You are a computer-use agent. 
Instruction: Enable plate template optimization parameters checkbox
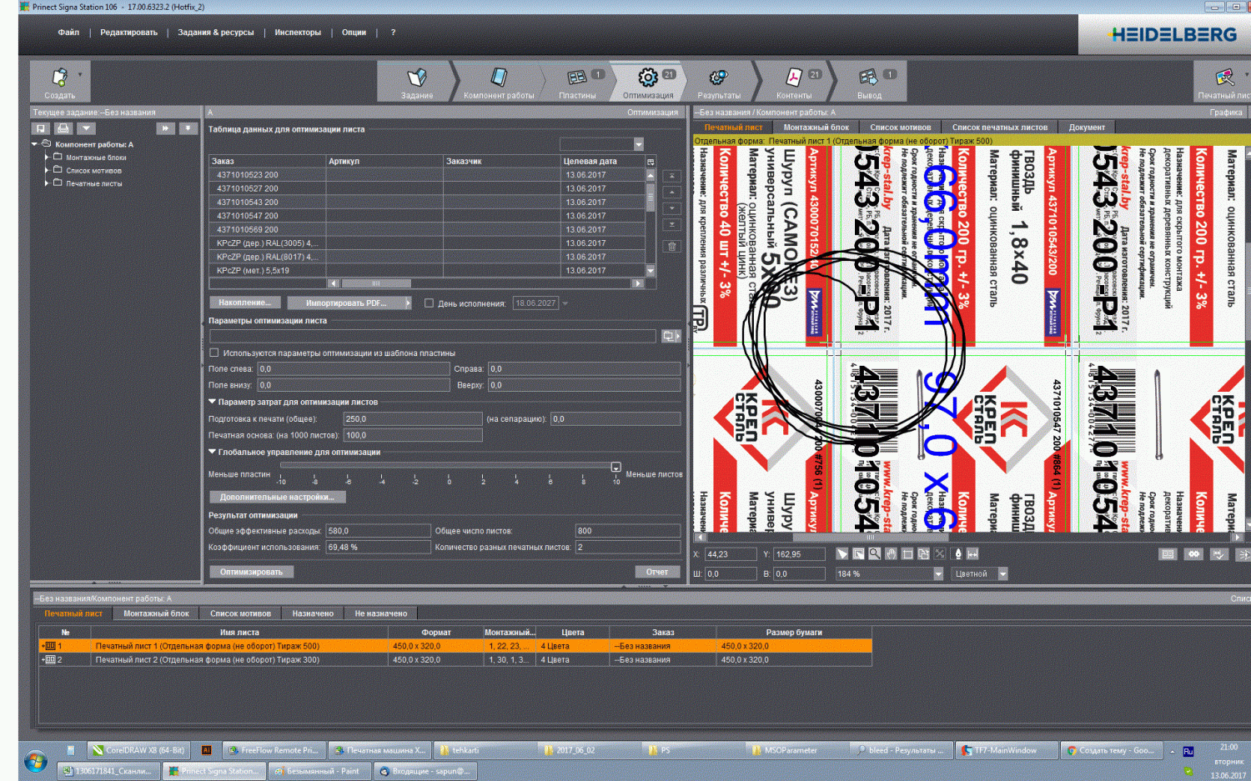tap(214, 353)
